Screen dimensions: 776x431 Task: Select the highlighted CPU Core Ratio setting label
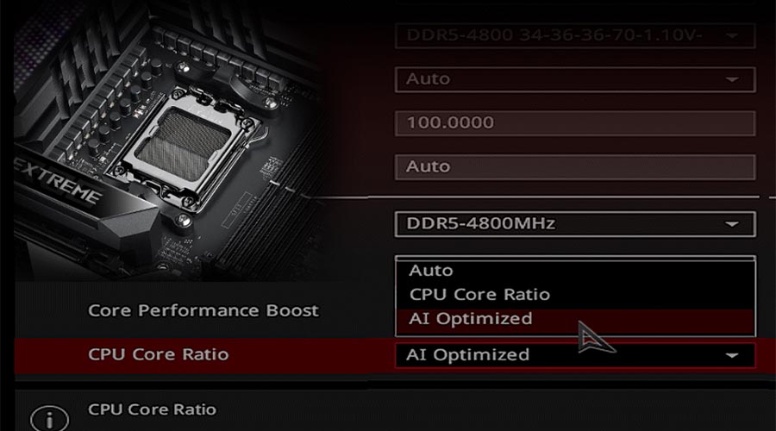point(159,354)
